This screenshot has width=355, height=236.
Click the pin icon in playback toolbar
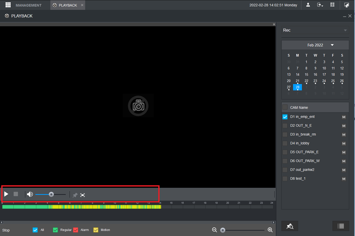pos(75,195)
